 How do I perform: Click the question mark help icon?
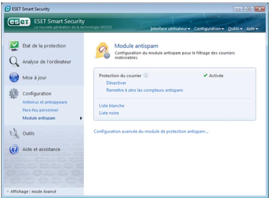14,149
